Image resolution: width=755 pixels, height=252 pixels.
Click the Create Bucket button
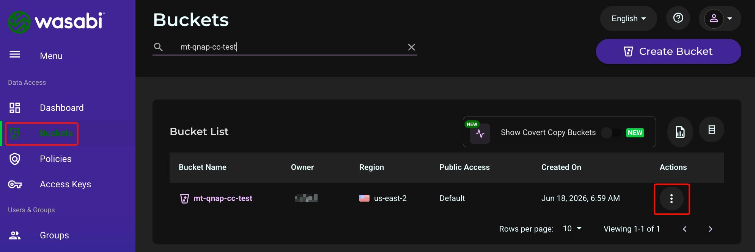[x=668, y=51]
